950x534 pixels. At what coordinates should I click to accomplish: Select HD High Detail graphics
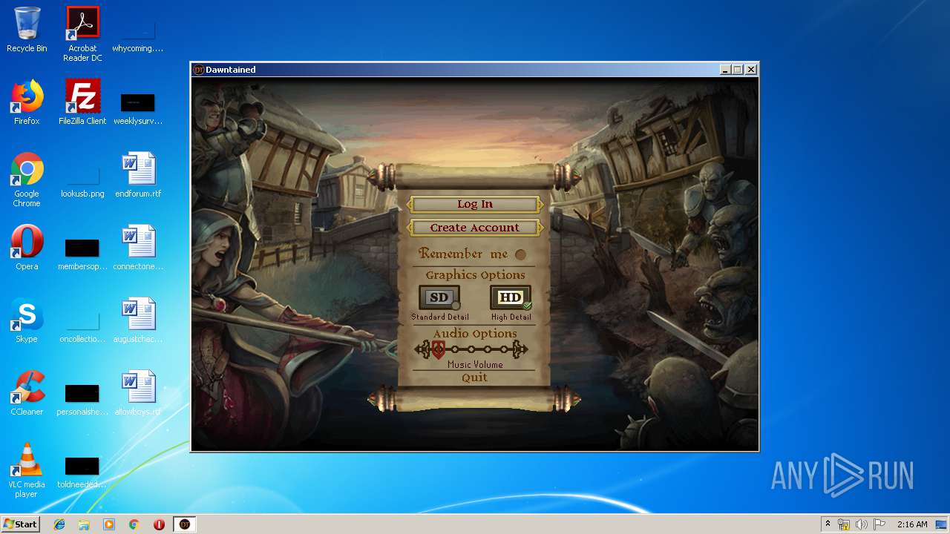click(511, 298)
